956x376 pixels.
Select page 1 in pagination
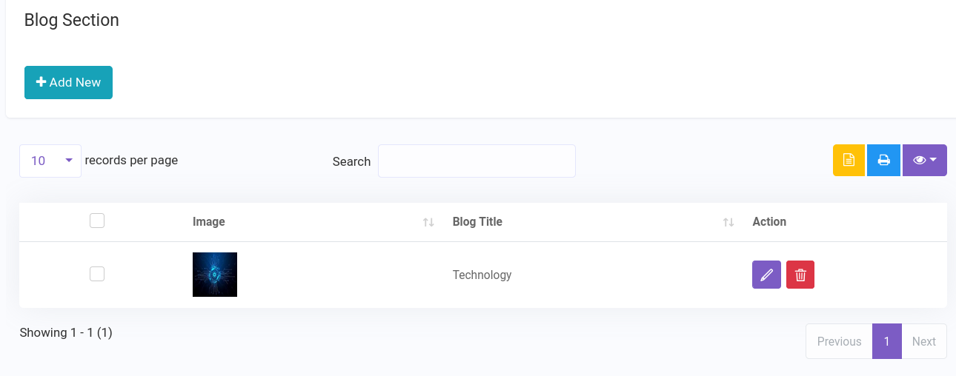coord(887,341)
